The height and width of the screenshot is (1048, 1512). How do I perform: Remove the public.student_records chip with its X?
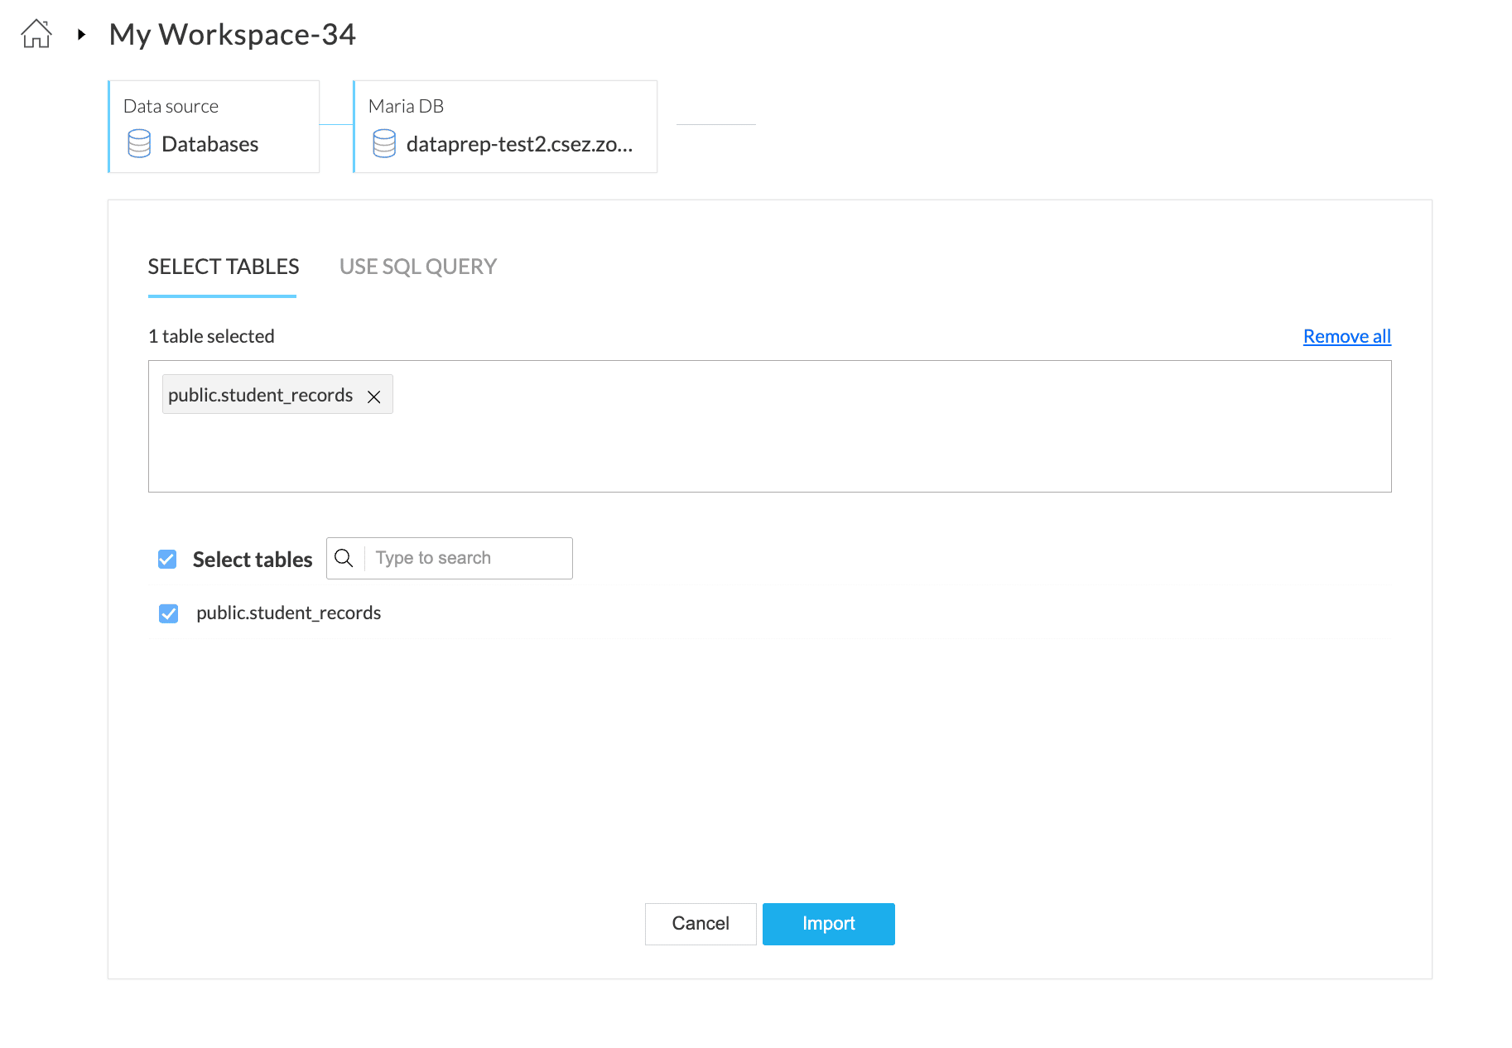click(374, 397)
